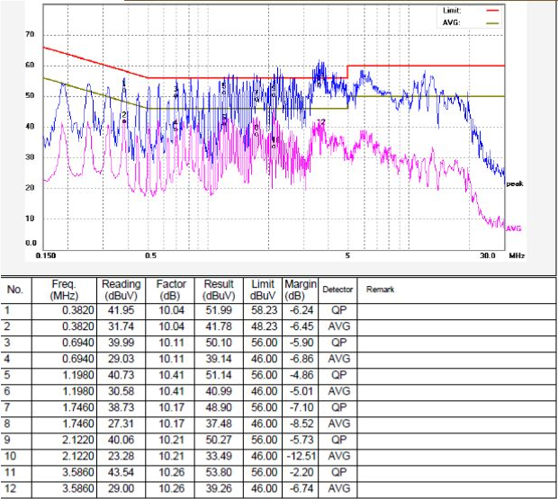Select reading value 38.73

(121, 407)
